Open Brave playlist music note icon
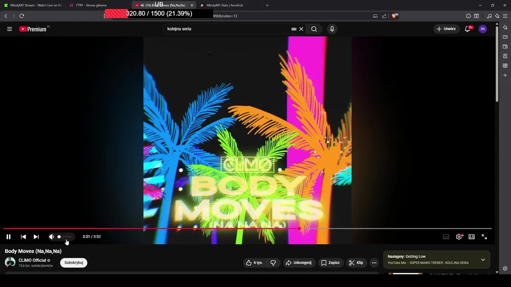511x287 pixels. [489, 16]
